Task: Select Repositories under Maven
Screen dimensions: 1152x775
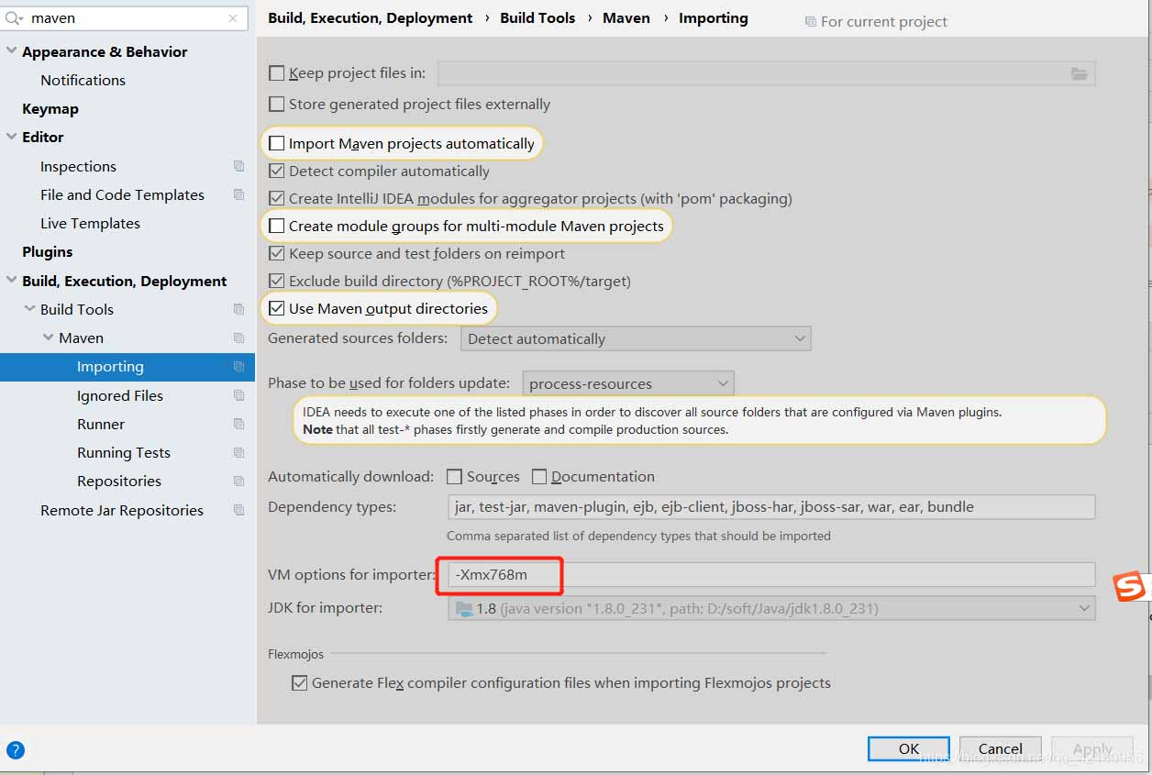Action: (119, 481)
